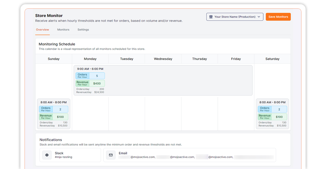The image size is (326, 169).
Task: Click the Slack #mja-testing notification card
Action: (70, 155)
